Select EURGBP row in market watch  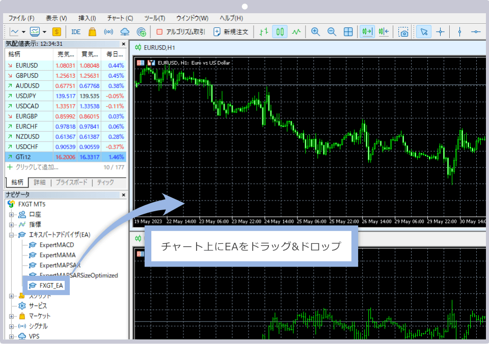coord(66,116)
